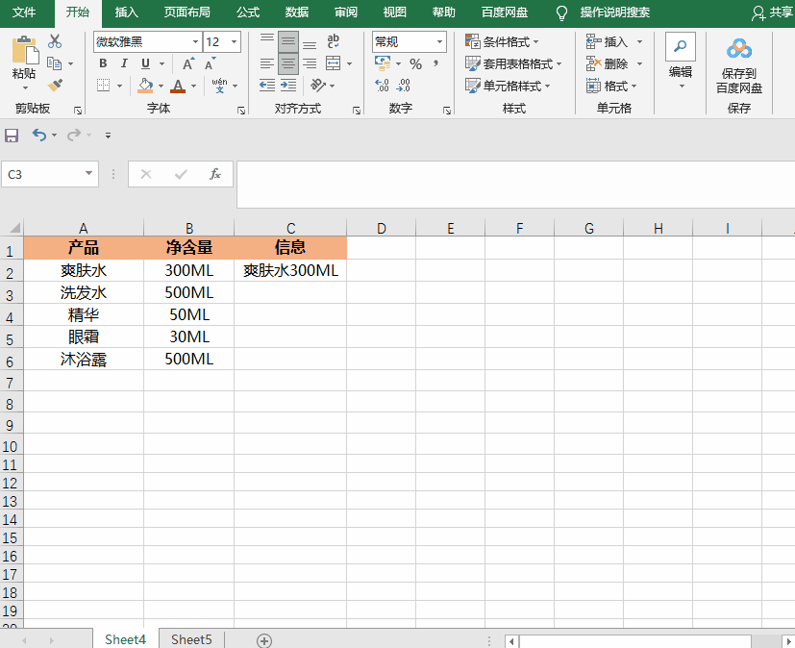Viewport: 795px width, 648px height.
Task: Click 格式 Format cells button
Action: (611, 86)
